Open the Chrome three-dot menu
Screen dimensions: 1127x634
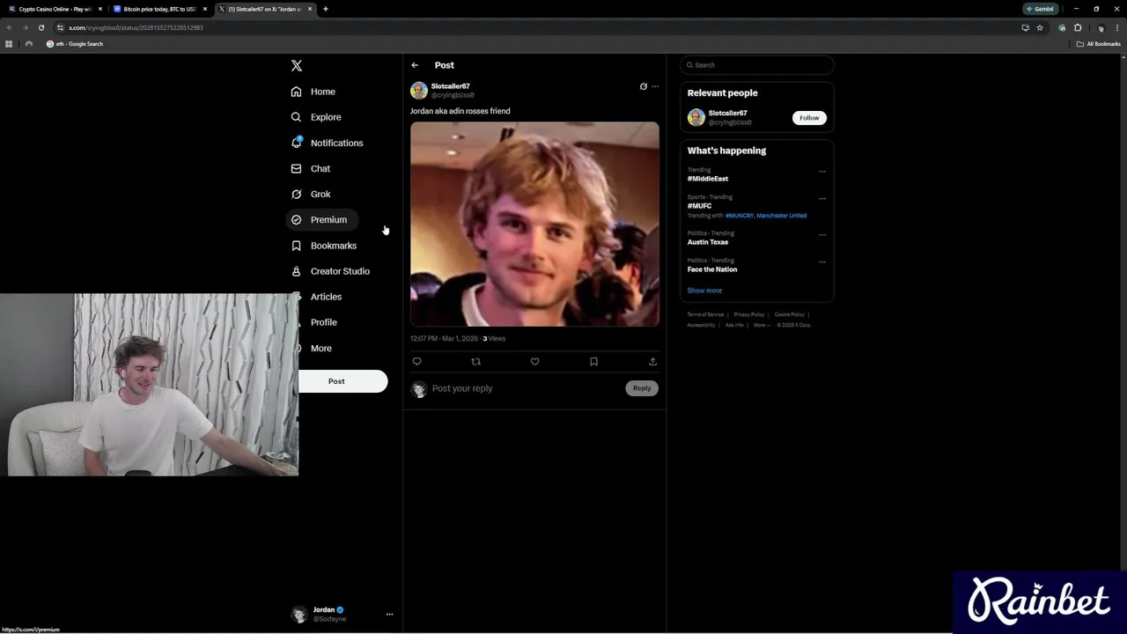pyautogui.click(x=1116, y=27)
